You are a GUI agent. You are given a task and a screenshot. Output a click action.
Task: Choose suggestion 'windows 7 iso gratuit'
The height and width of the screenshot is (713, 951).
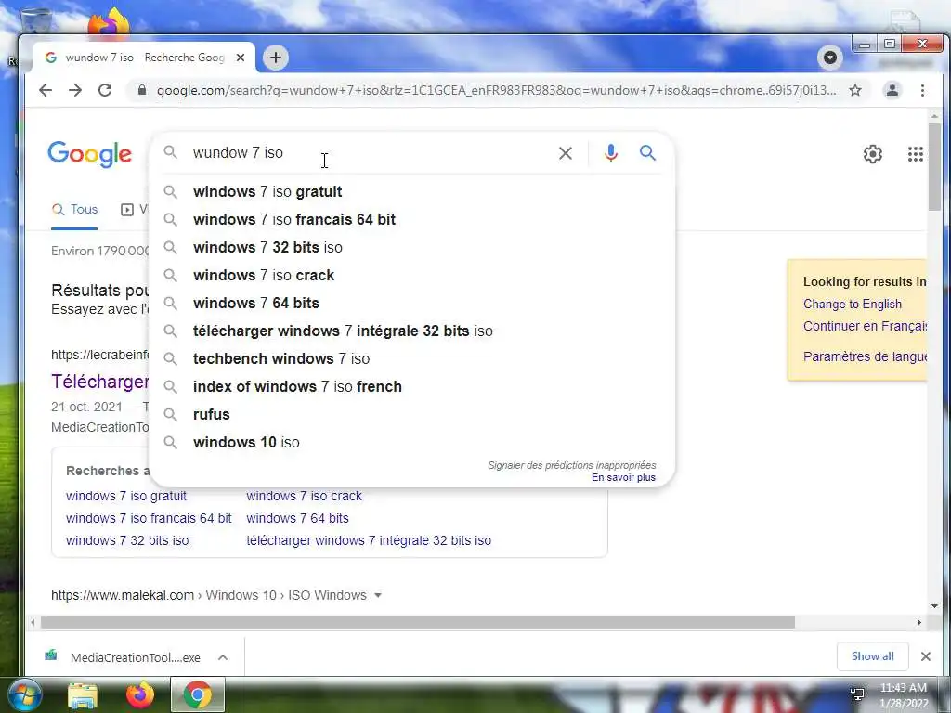point(411,191)
